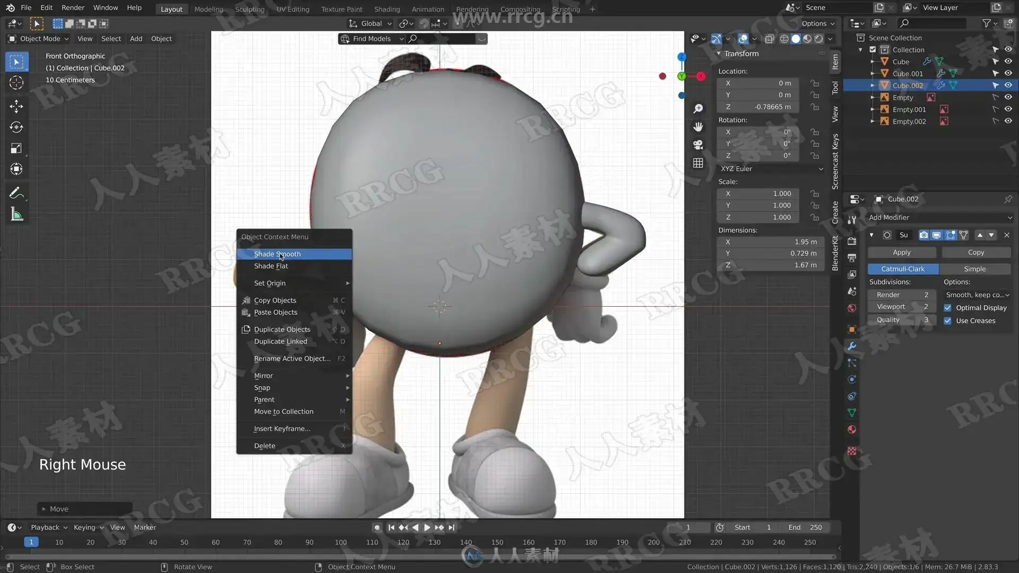Uncheck the Optimal Display checkbox
This screenshot has width=1019, height=573.
(x=947, y=308)
